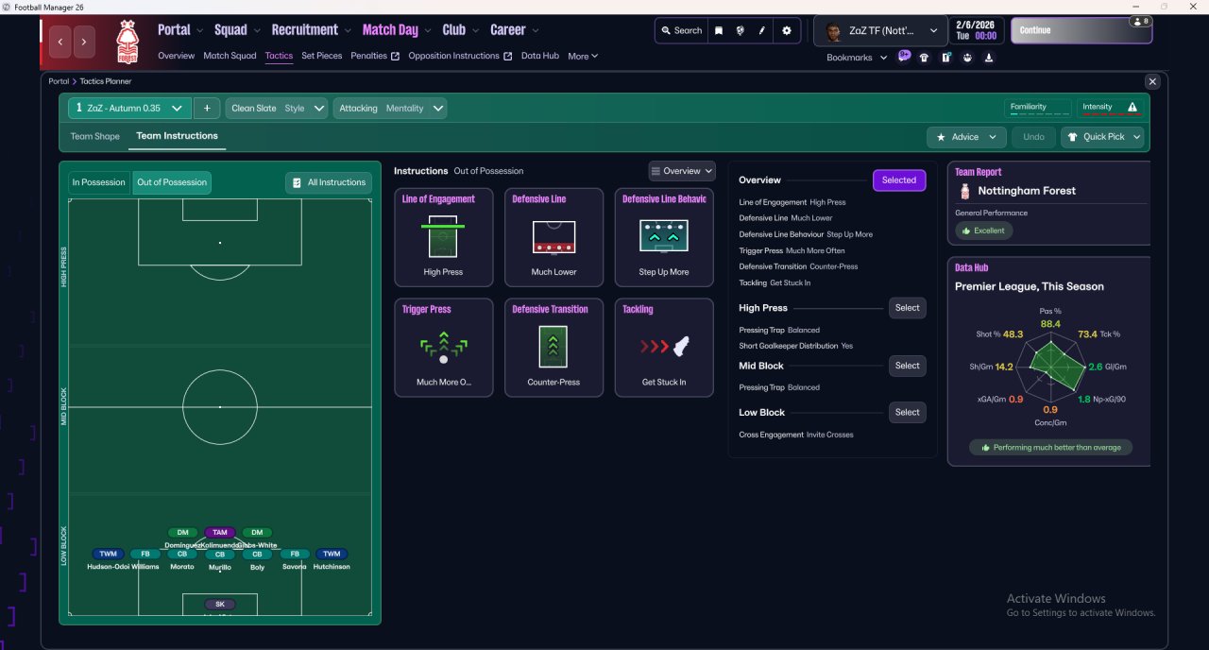The height and width of the screenshot is (650, 1209).
Task: Open the Attacking Mentality dropdown
Action: point(390,109)
